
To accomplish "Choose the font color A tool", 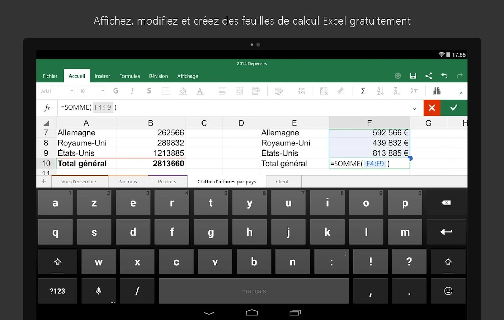I will click(200, 91).
